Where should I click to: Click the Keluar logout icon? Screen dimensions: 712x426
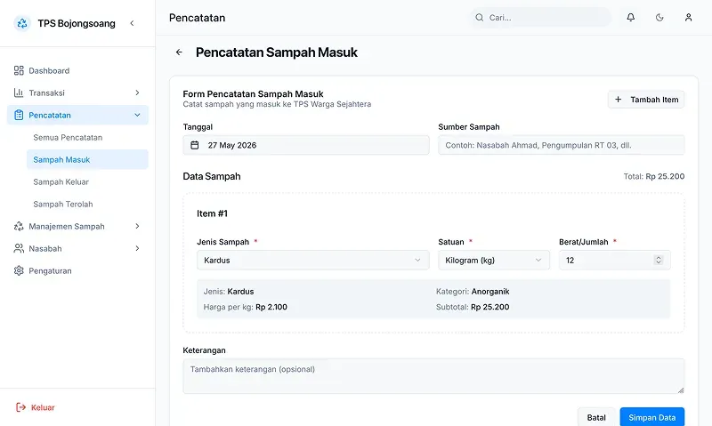[x=20, y=407]
